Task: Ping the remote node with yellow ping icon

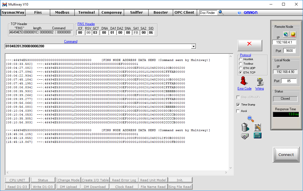Action: [293, 35]
